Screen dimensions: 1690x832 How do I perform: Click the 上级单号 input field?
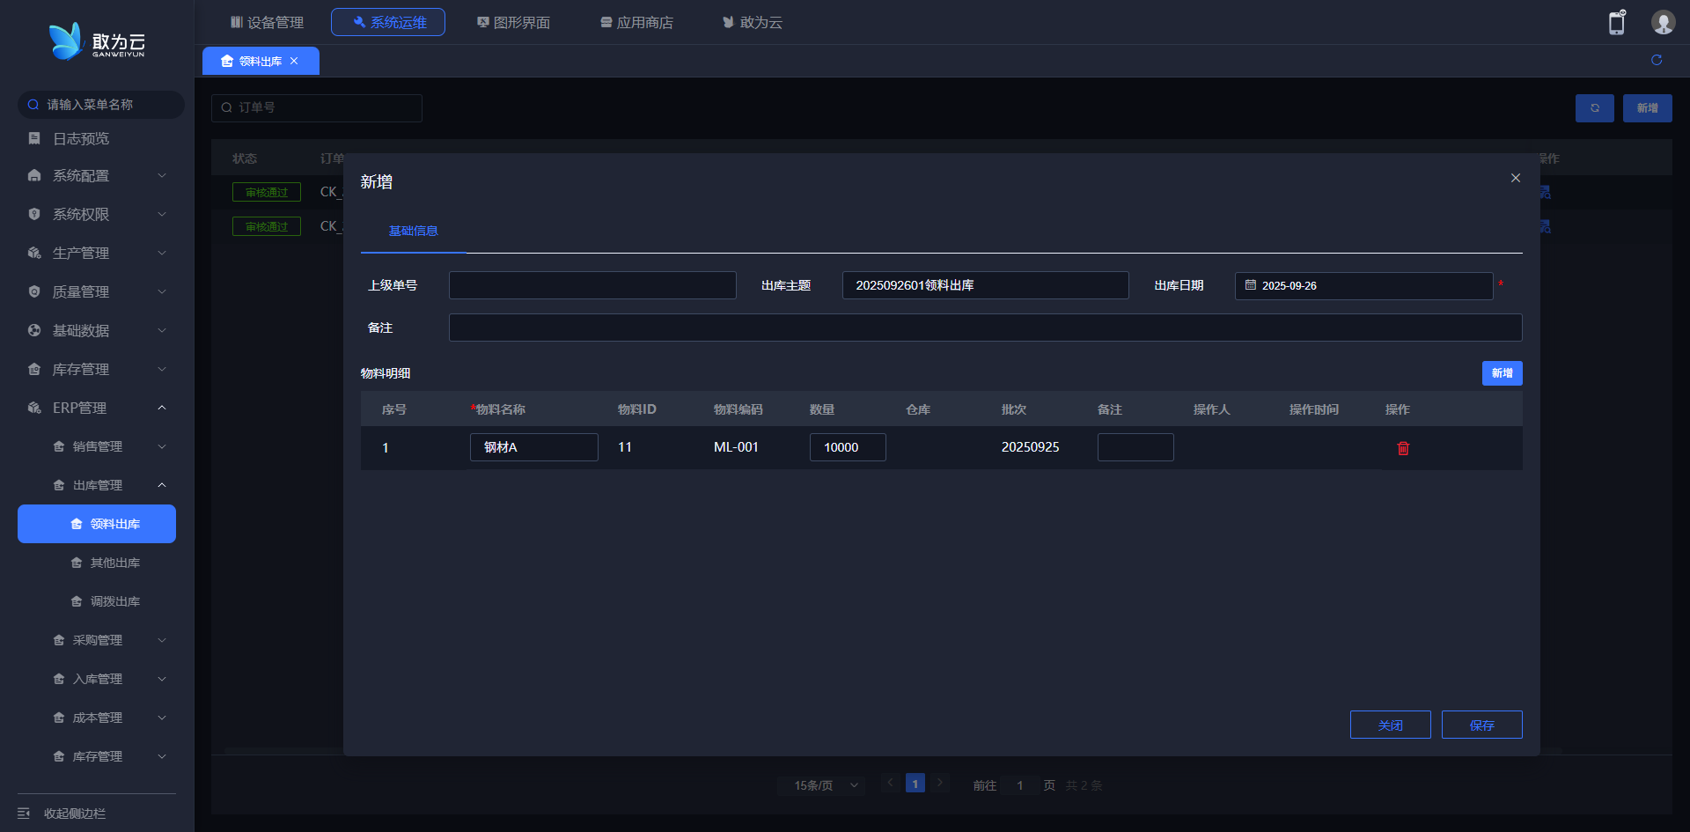[x=592, y=285]
